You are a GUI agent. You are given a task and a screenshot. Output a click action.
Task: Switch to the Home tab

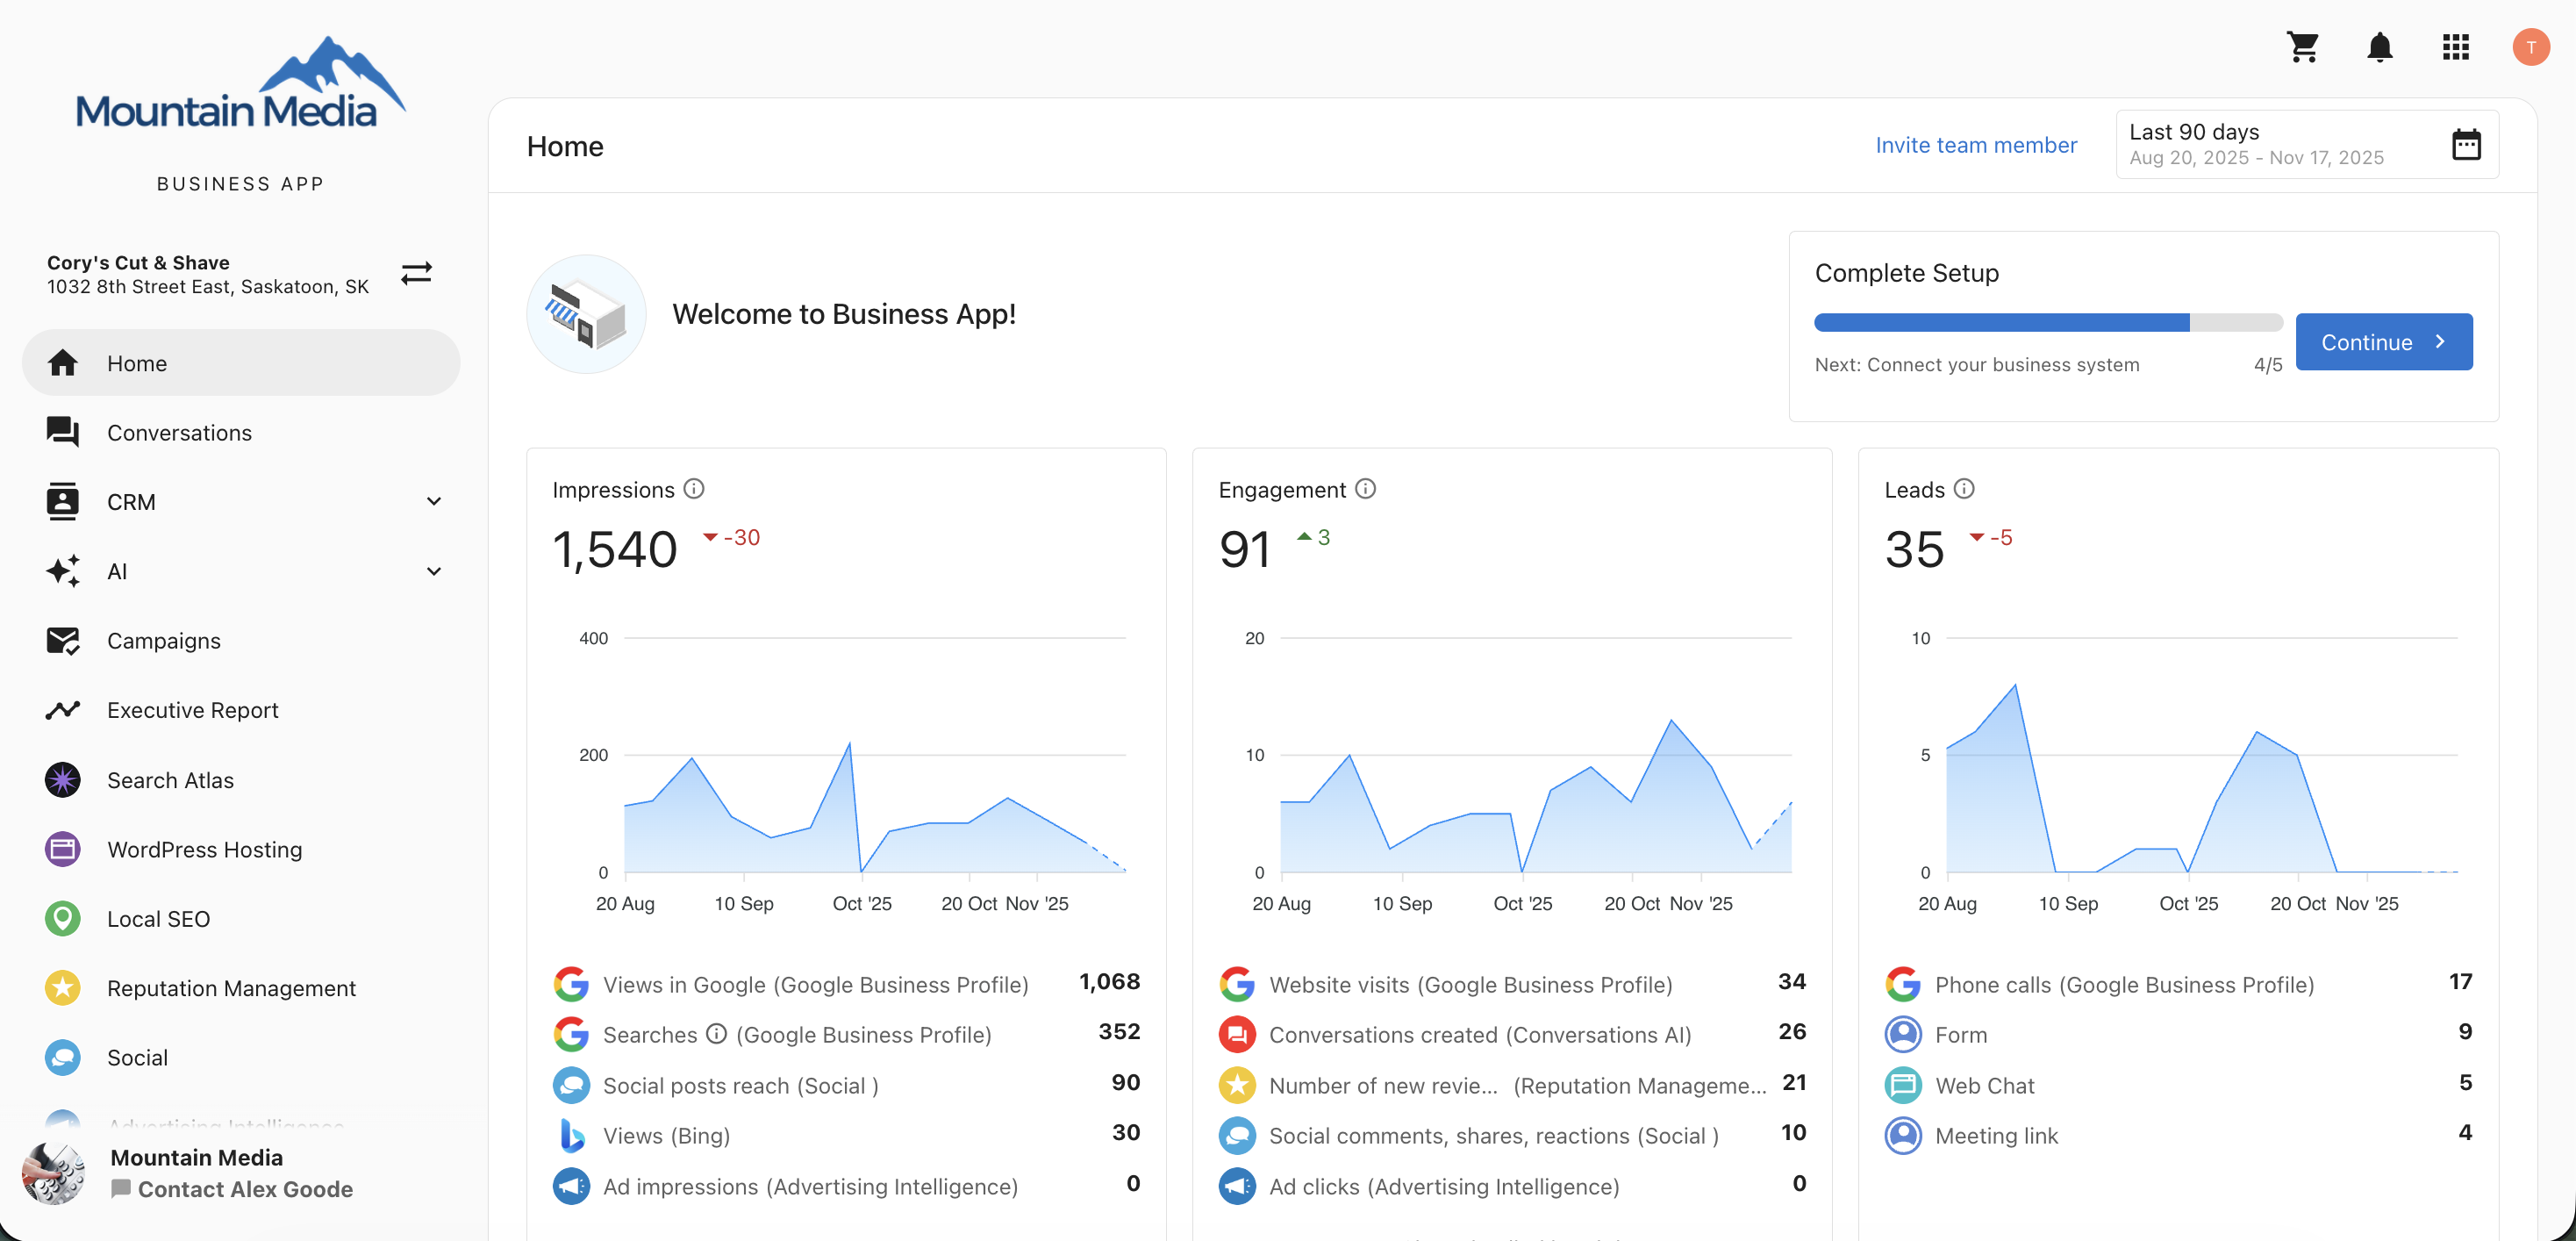tap(138, 362)
